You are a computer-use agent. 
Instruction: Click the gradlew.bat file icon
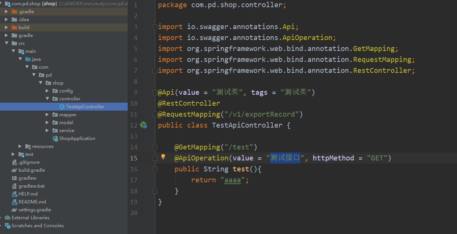tap(14, 186)
